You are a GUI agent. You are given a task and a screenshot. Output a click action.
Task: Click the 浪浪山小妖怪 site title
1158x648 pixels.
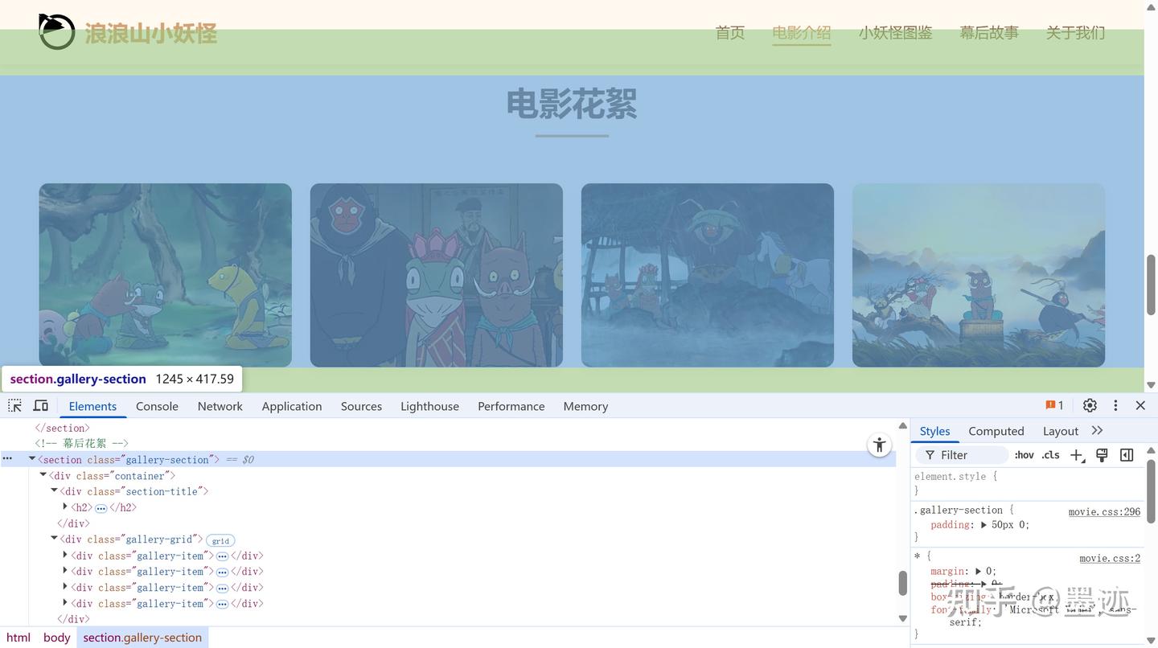(x=150, y=33)
